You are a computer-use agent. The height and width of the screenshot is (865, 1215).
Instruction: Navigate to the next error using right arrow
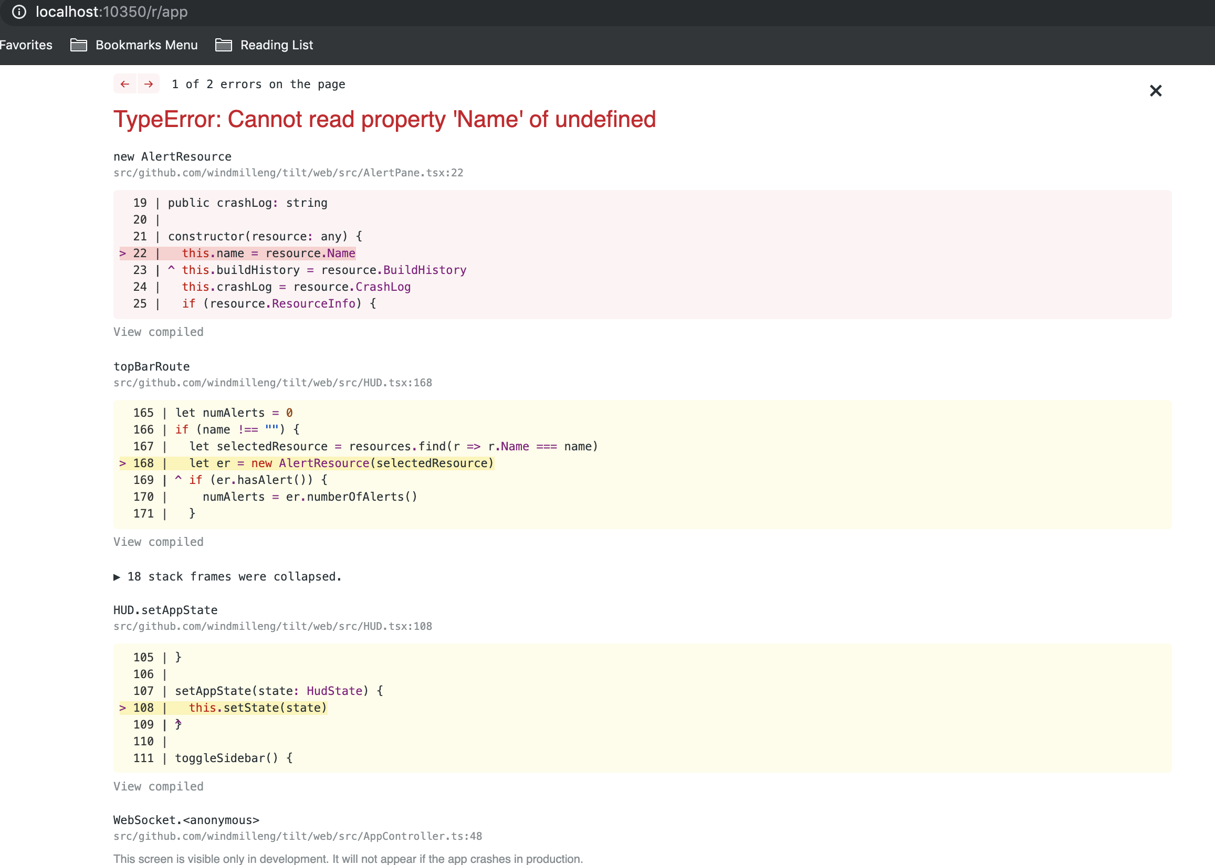click(148, 83)
